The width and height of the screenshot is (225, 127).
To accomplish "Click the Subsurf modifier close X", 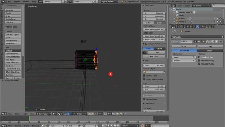I will pyautogui.click(x=221, y=42).
